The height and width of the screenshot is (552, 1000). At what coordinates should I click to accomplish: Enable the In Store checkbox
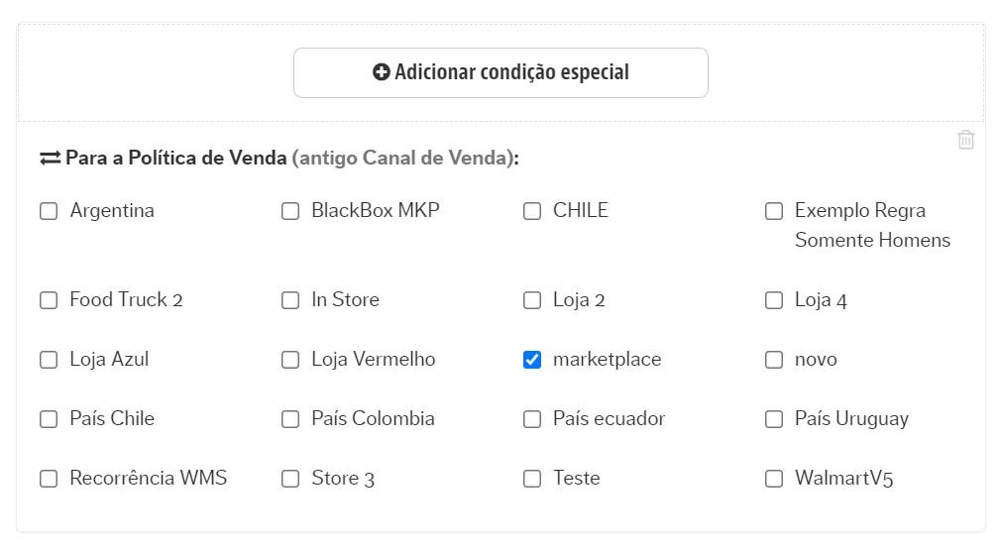(290, 300)
